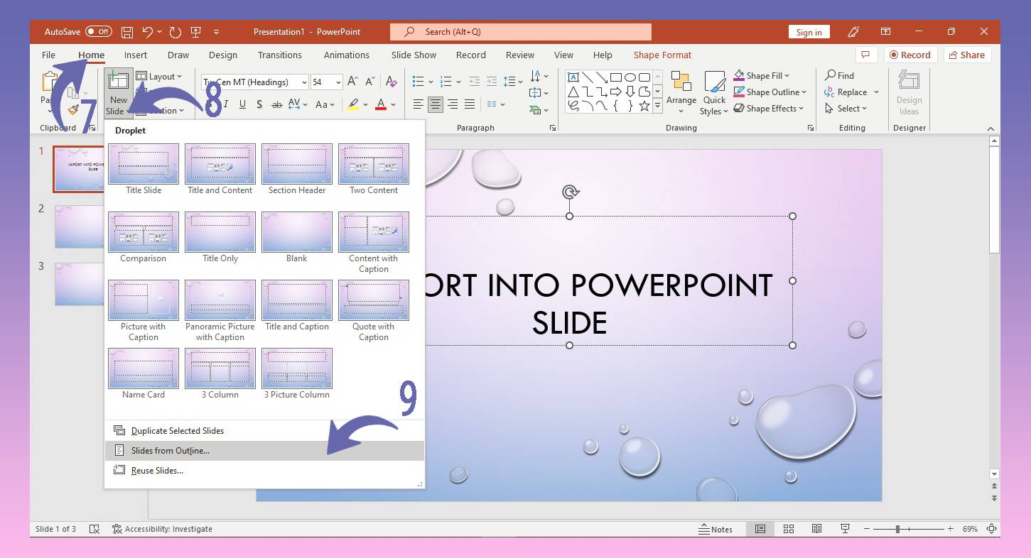The width and height of the screenshot is (1031, 558).
Task: Click the center align icon
Action: pyautogui.click(x=436, y=104)
